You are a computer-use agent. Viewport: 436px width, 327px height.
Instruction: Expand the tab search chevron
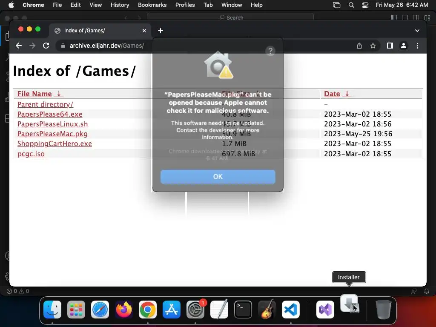(417, 31)
